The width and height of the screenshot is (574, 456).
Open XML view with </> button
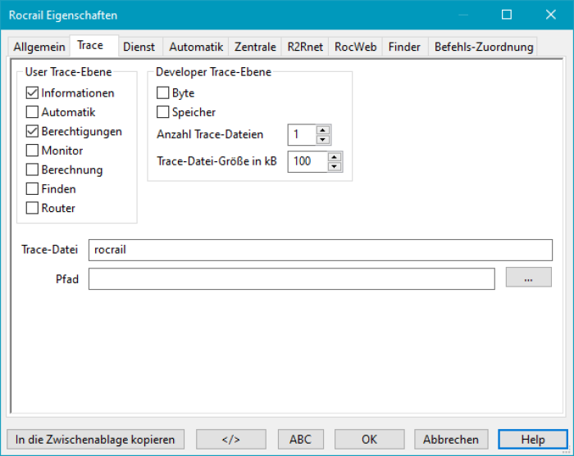pos(231,439)
